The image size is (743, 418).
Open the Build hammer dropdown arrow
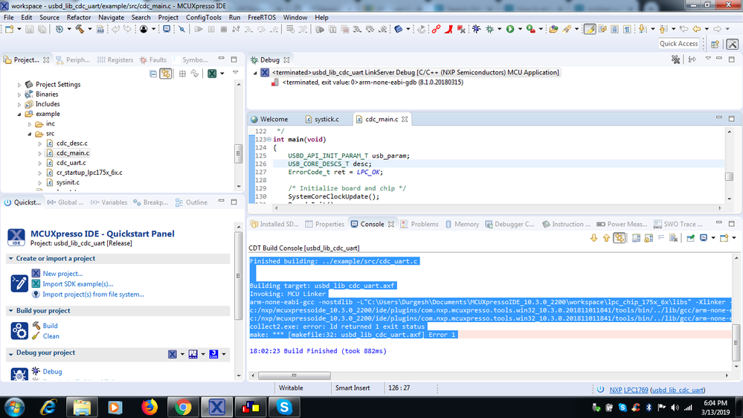coord(89,30)
